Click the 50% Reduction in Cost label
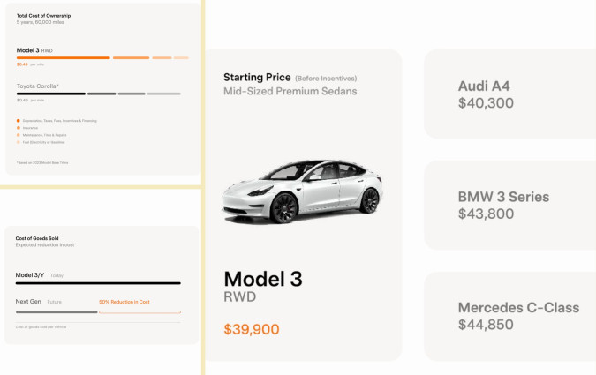The width and height of the screenshot is (596, 375). click(124, 302)
